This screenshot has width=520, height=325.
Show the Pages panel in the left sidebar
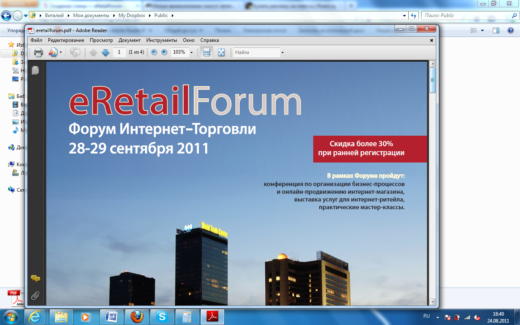coord(35,70)
